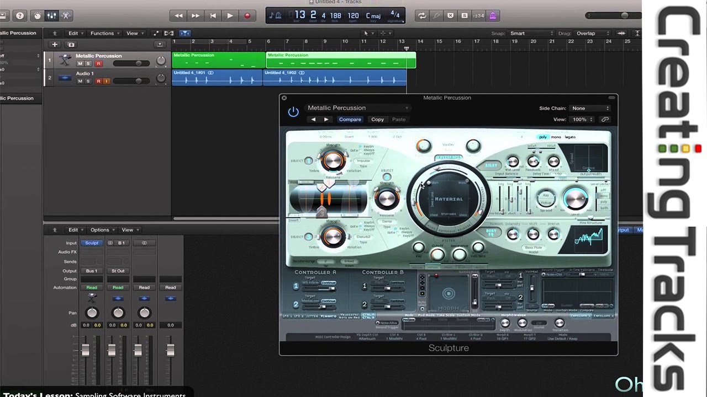Solo the Metallic Percussion track
The image size is (707, 397).
click(x=88, y=64)
